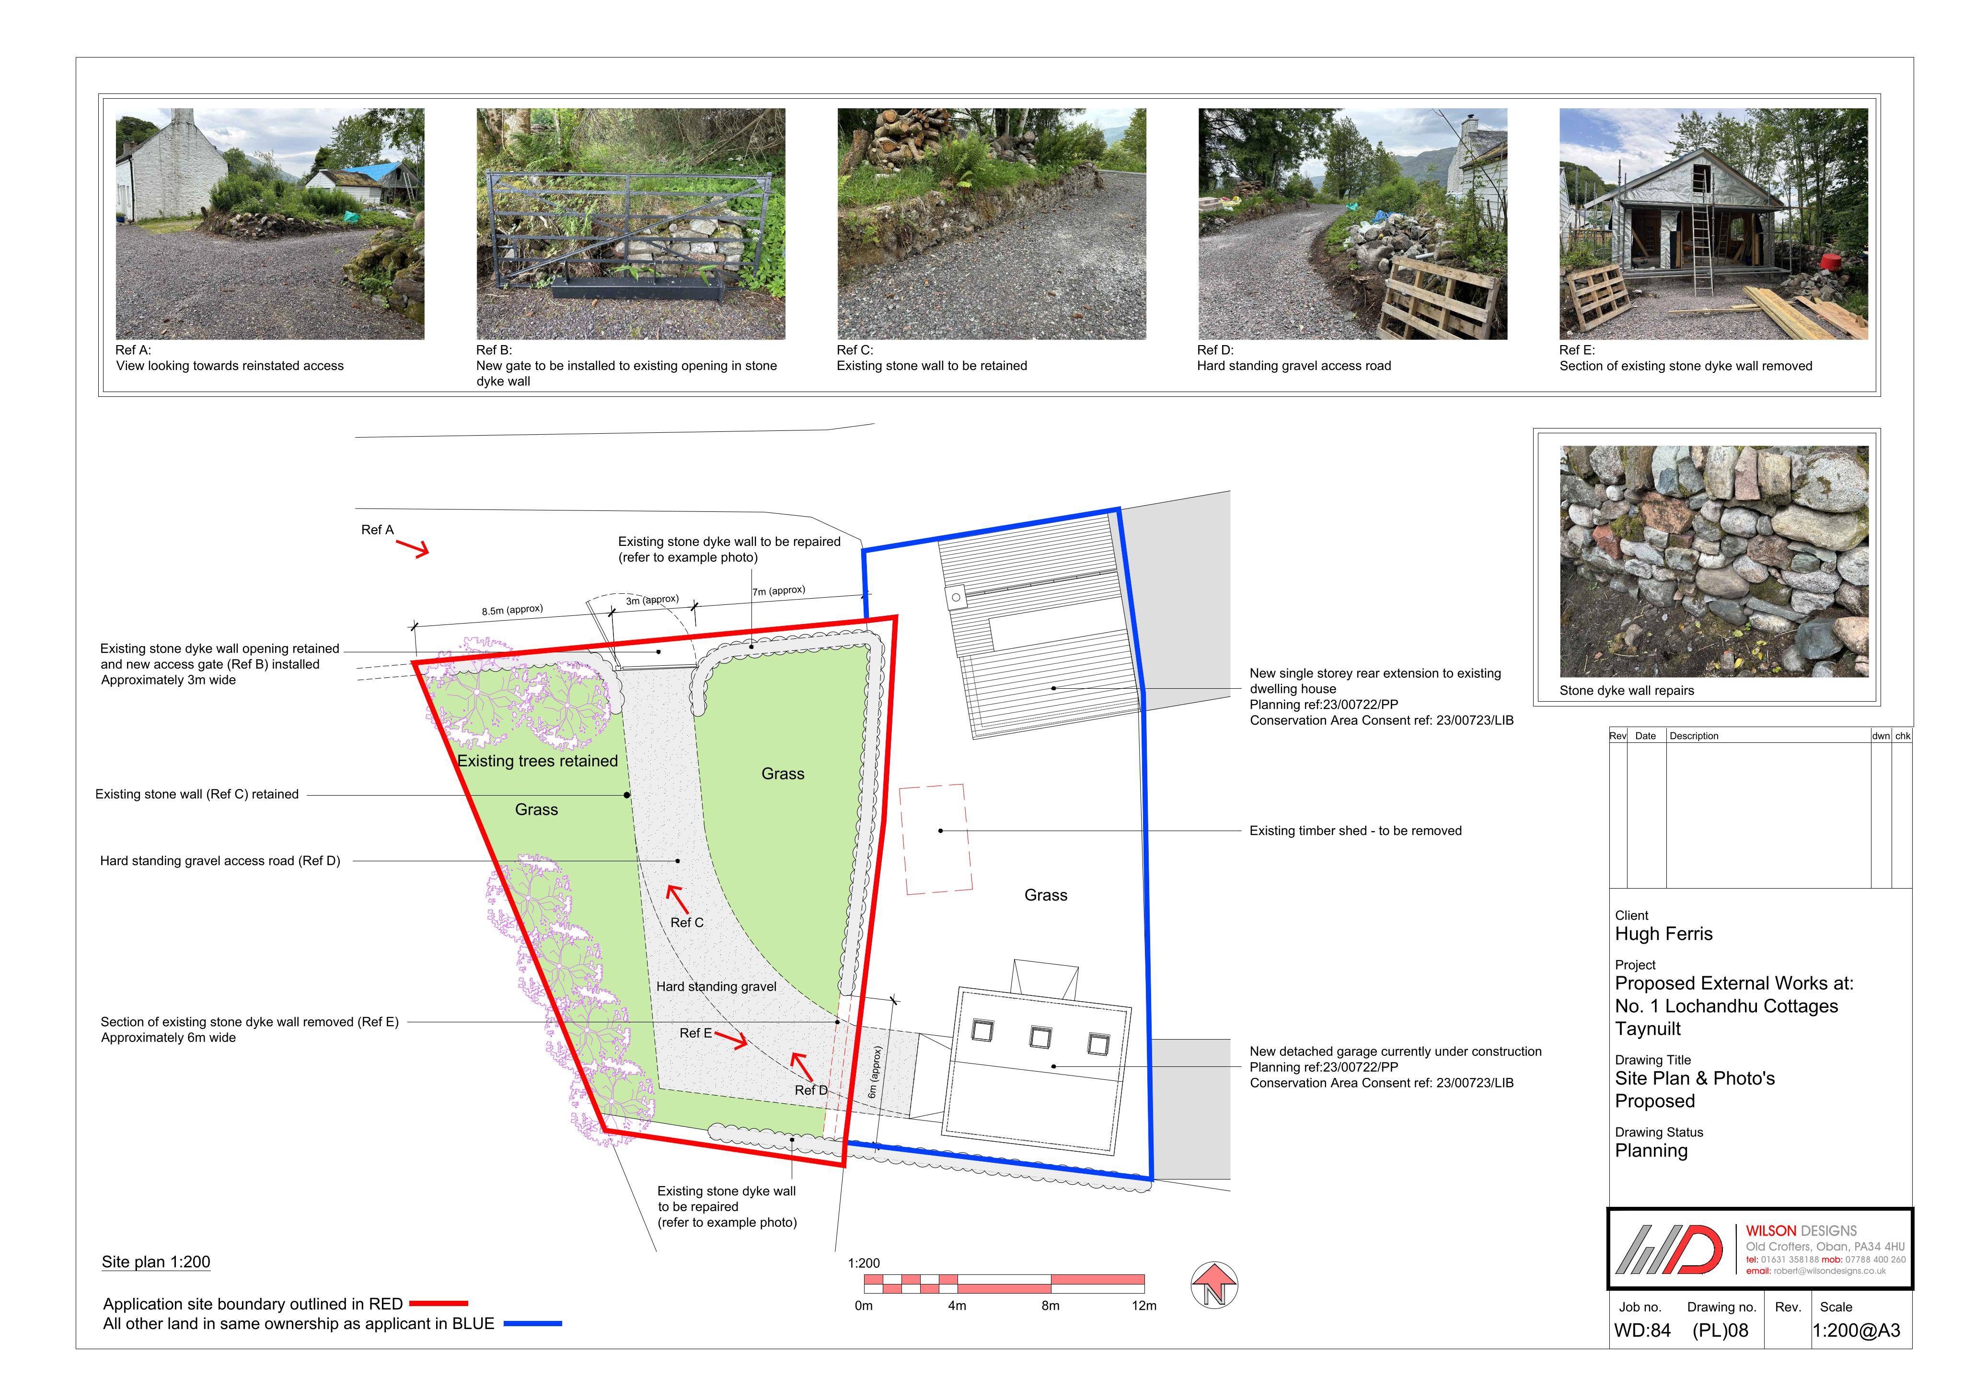Select 'Application site boundary outlined in RED'
This screenshot has width=1963, height=1388.
click(x=252, y=1304)
